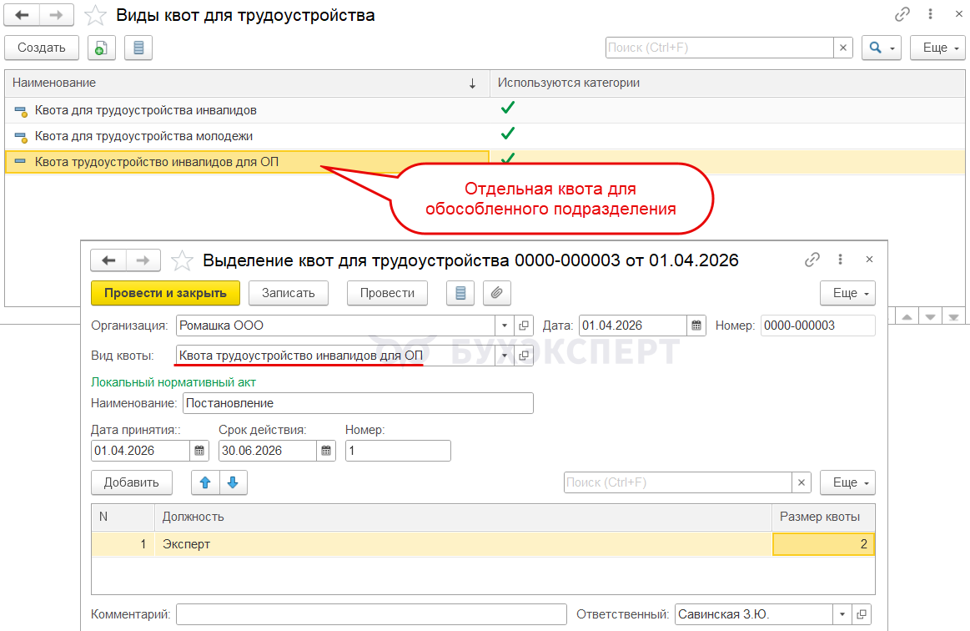
Task: Go back in the quota types list window
Action: pos(23,16)
